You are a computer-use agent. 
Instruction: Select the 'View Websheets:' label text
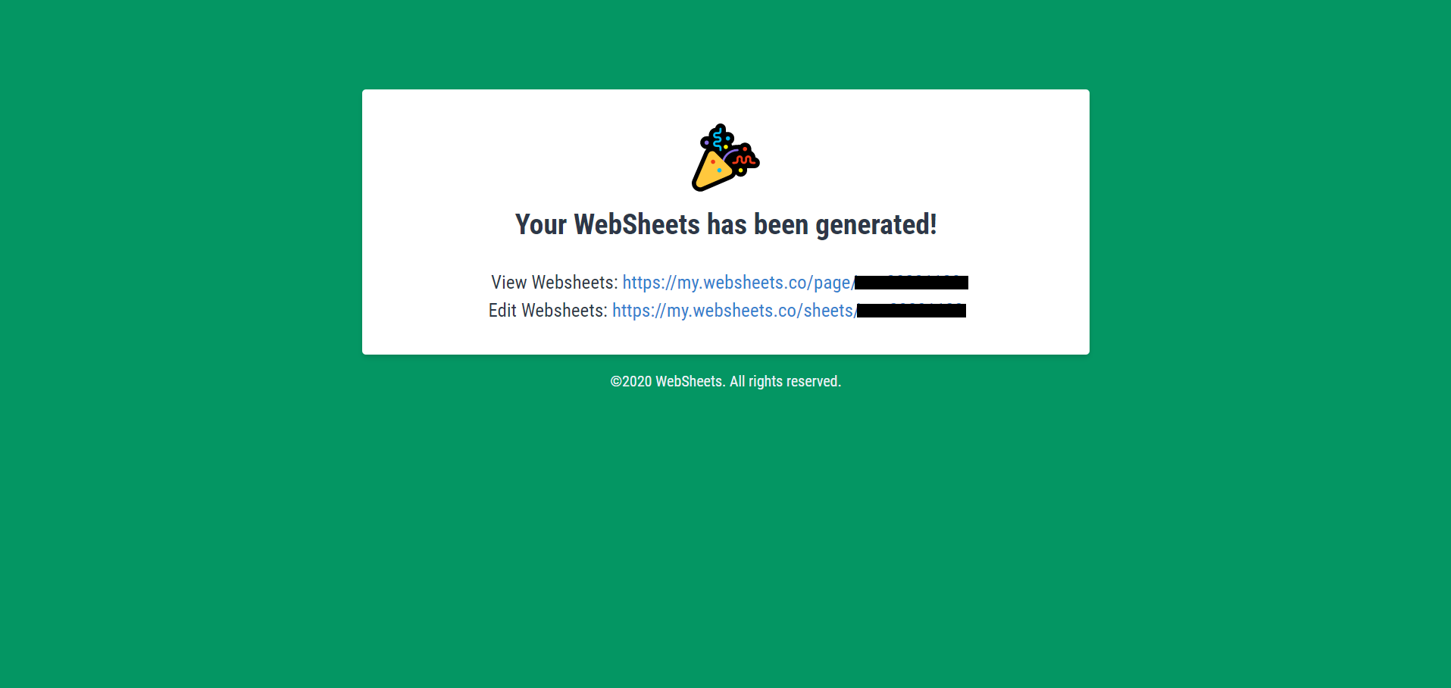coord(555,283)
